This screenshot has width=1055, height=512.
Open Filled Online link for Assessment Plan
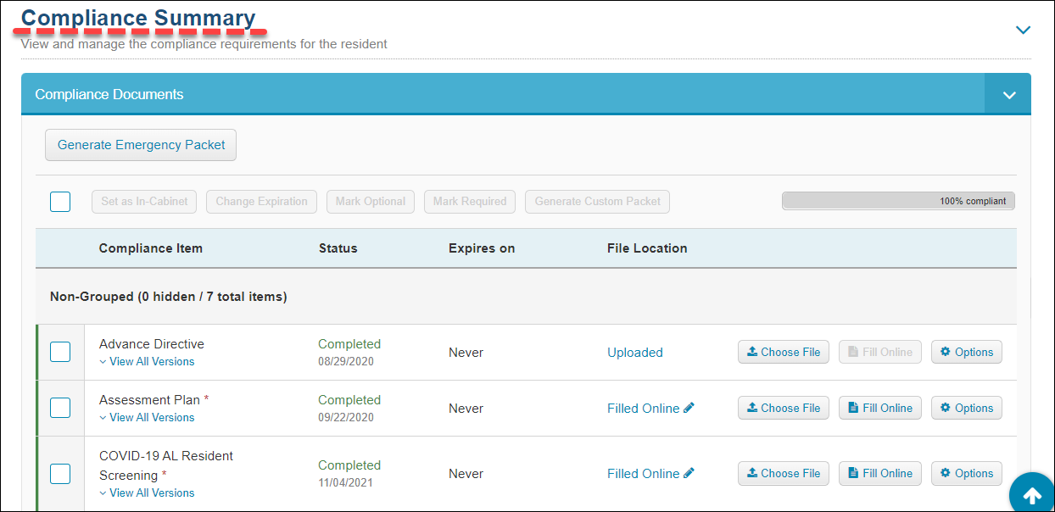643,408
